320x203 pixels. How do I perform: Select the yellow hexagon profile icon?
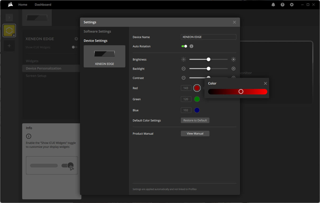click(x=9, y=31)
